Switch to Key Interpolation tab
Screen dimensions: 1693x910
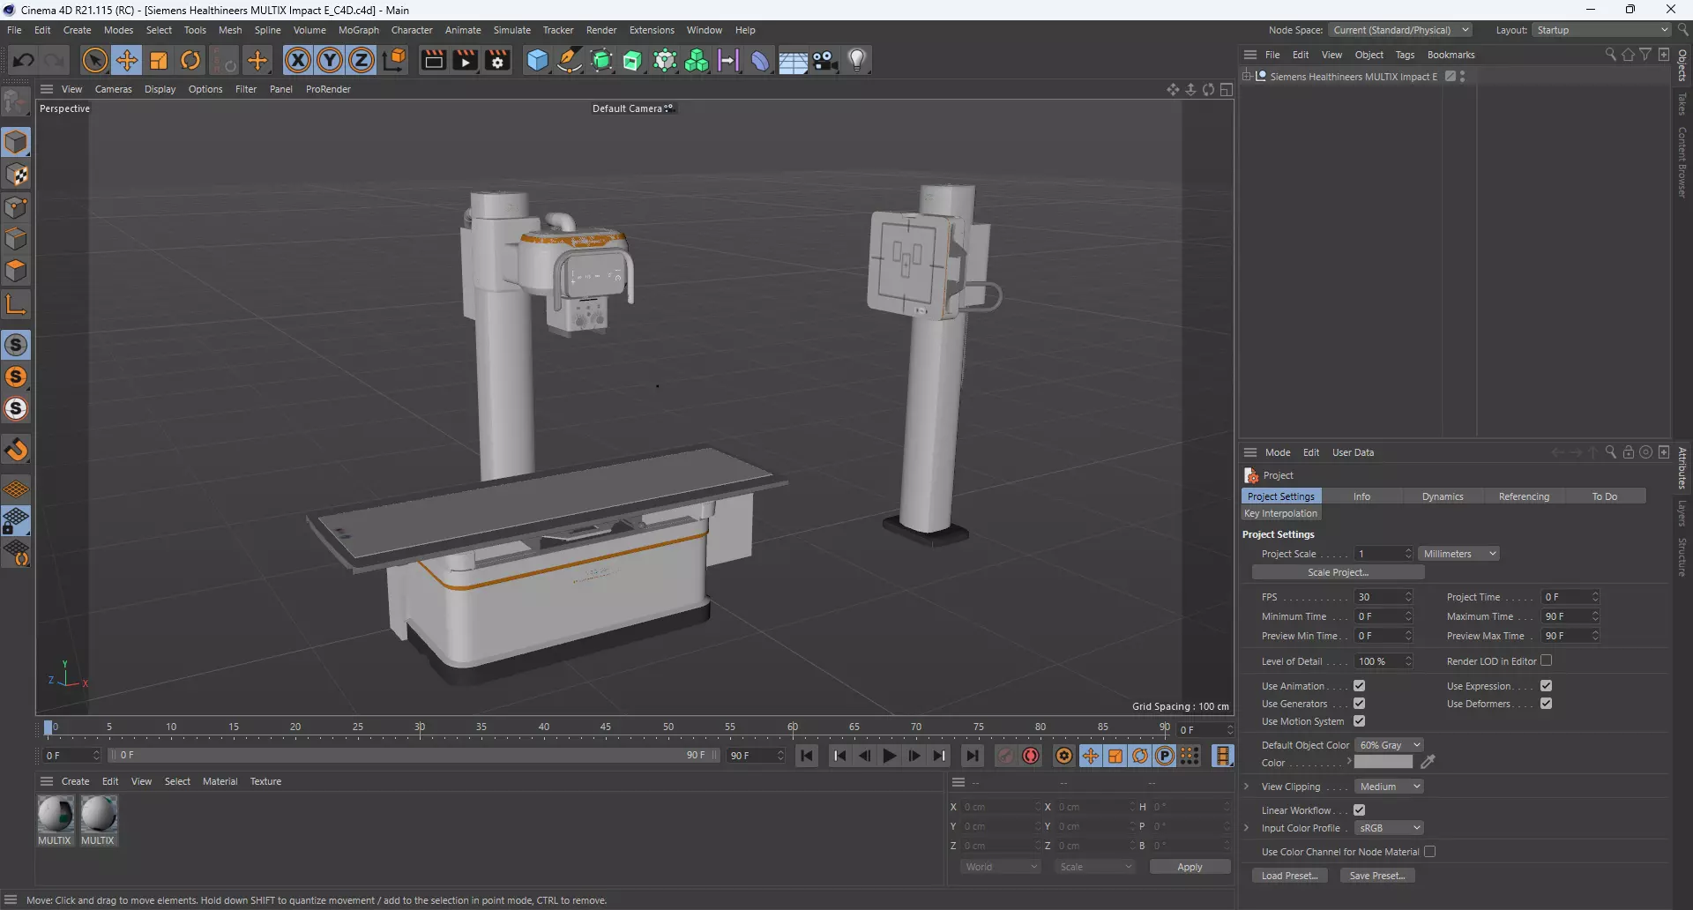click(x=1280, y=513)
